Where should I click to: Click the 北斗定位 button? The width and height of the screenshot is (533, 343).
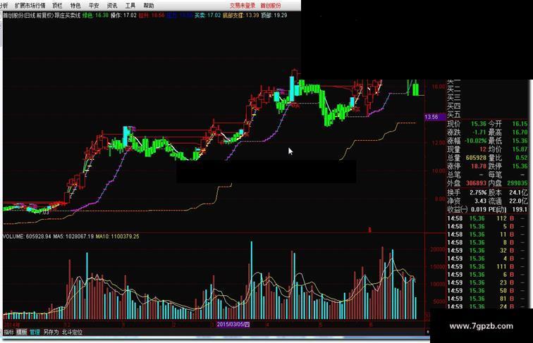pyautogui.click(x=72, y=332)
